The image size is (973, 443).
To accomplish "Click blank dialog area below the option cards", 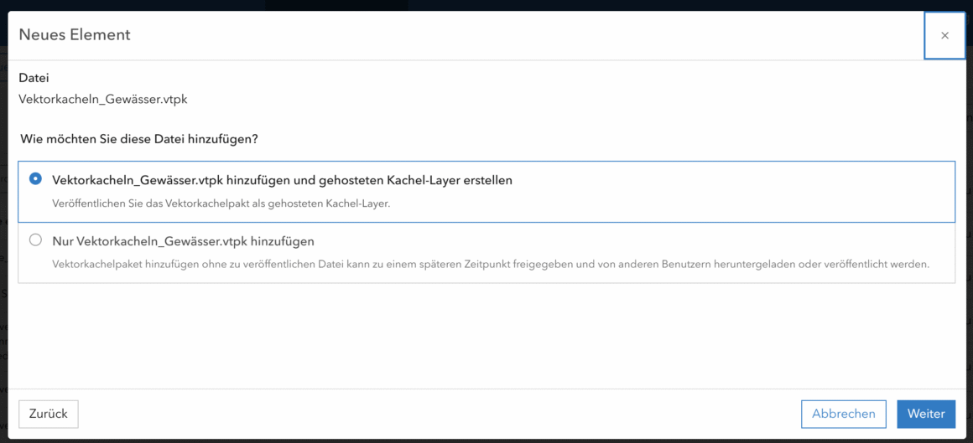I will pyautogui.click(x=486, y=335).
